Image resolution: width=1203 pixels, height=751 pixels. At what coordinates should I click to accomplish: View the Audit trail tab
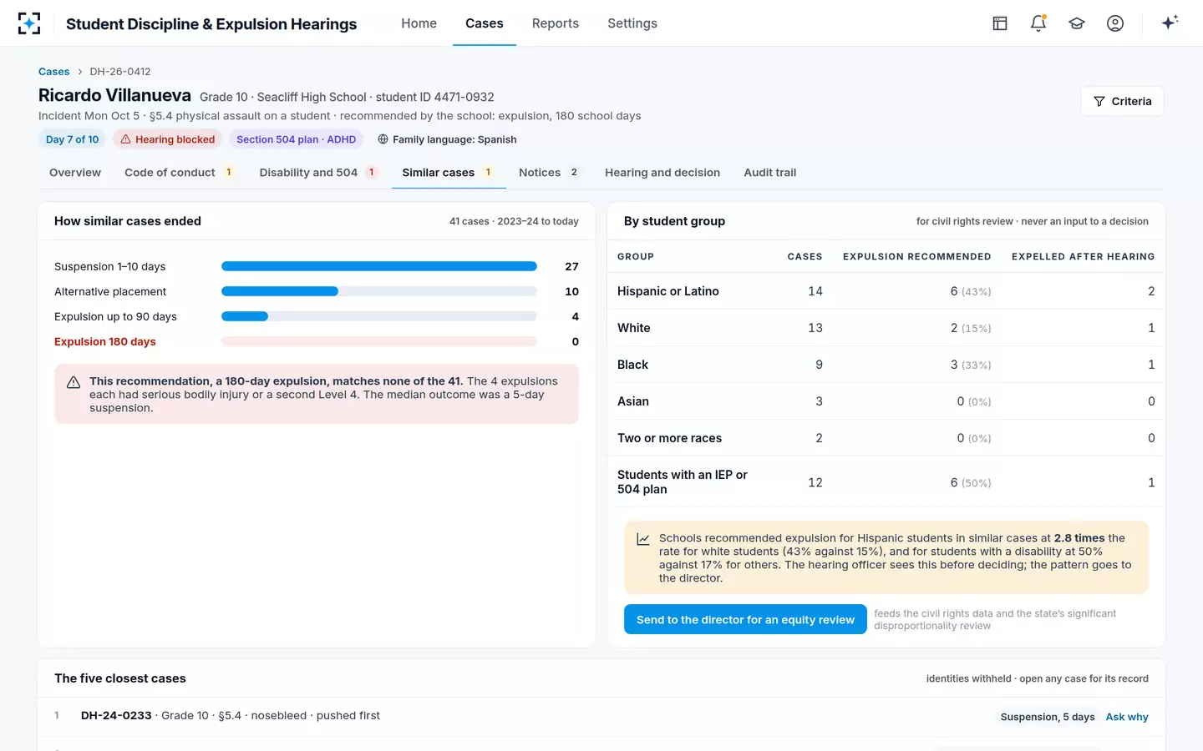[770, 173]
